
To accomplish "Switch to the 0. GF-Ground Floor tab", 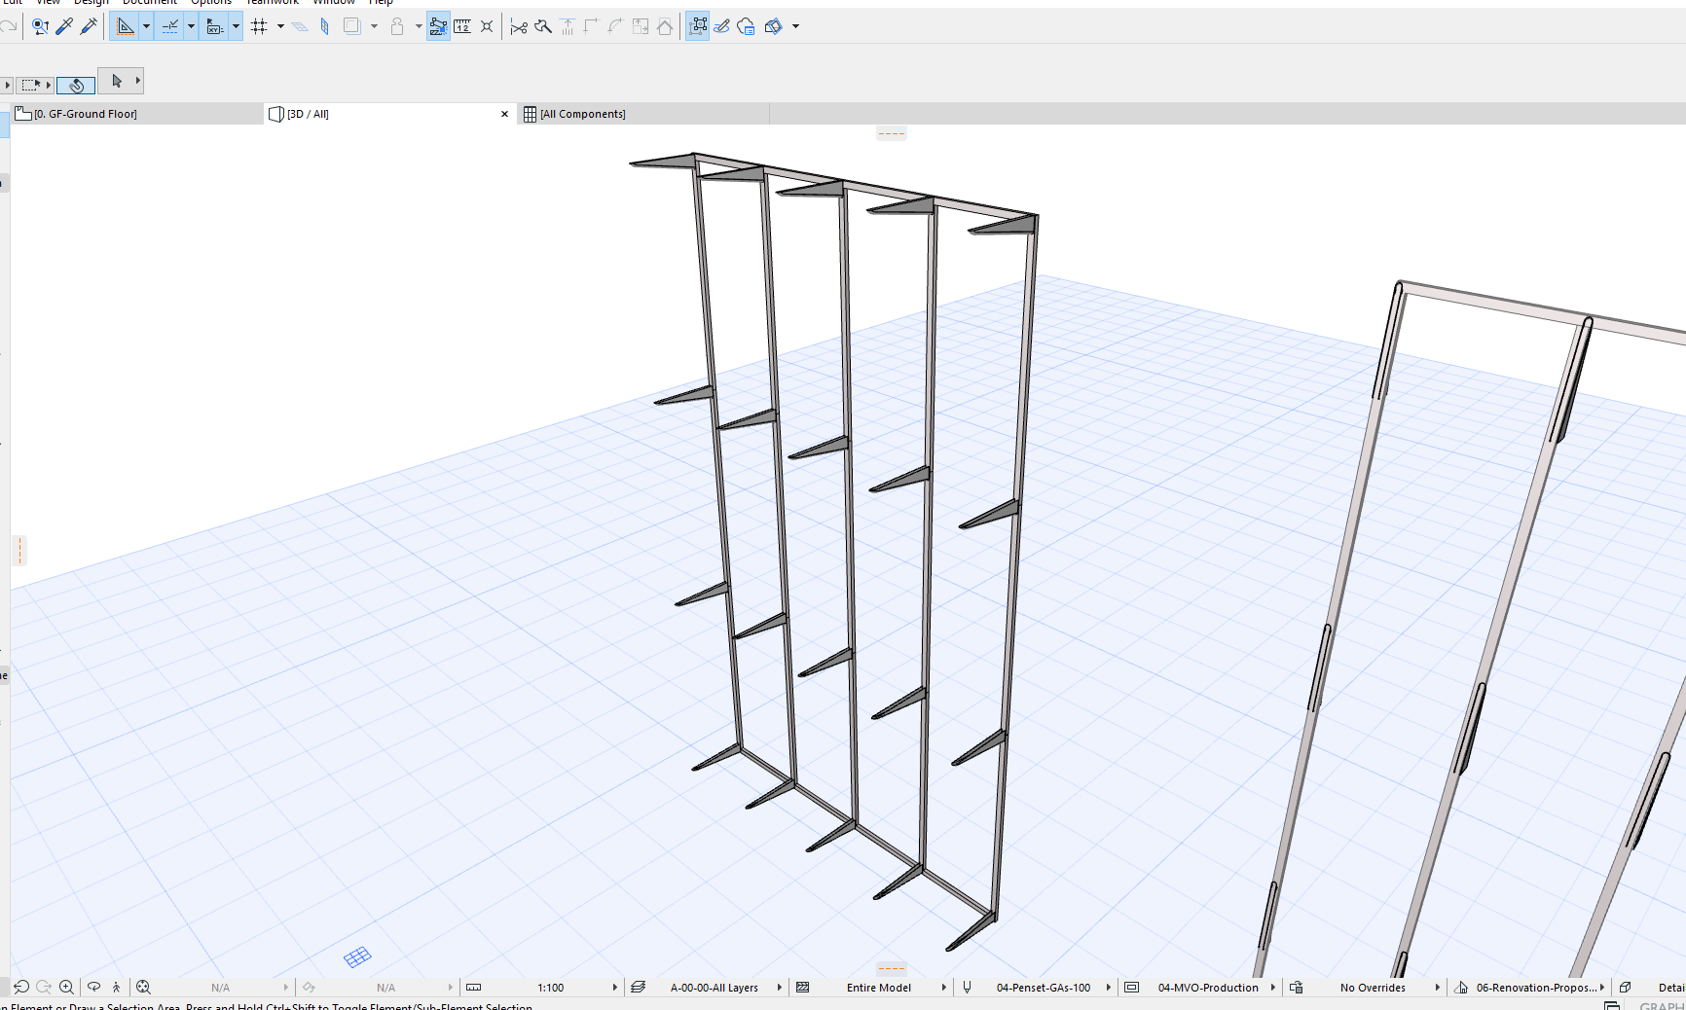I will click(x=86, y=114).
